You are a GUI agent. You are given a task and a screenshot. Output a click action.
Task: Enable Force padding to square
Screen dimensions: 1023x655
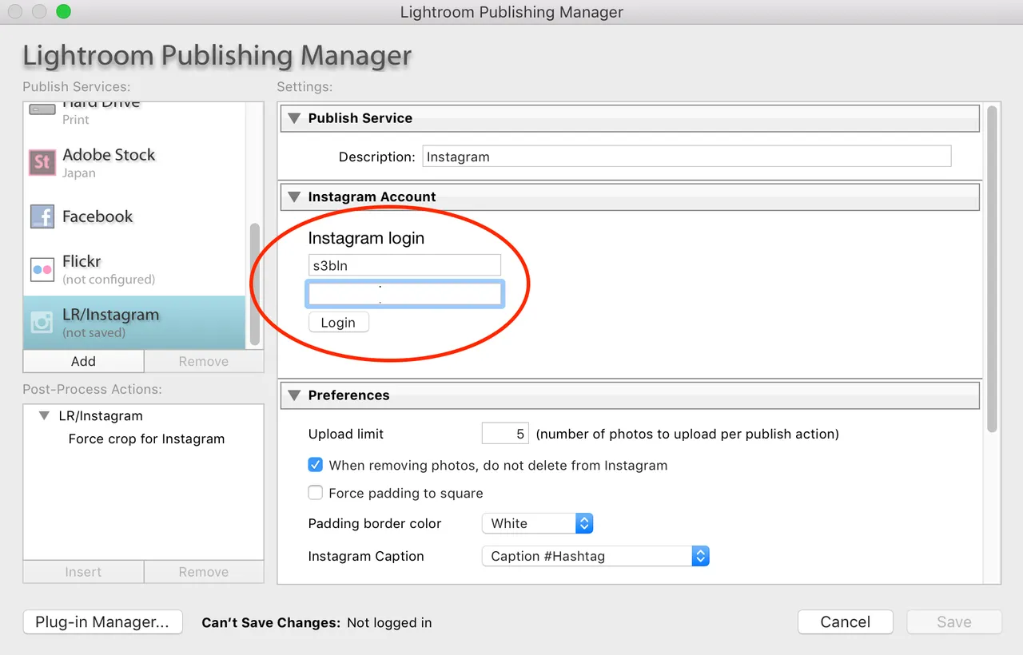pos(316,493)
